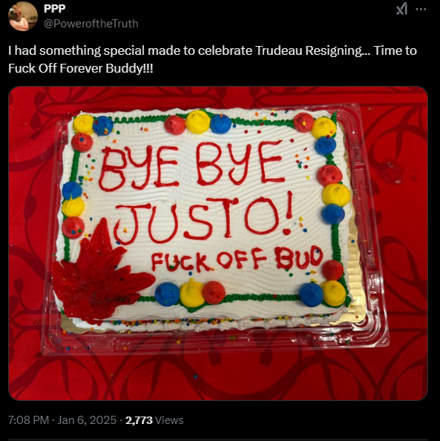Visit the @PoweroftheTruth handle link
The image size is (440, 441).
[x=91, y=24]
